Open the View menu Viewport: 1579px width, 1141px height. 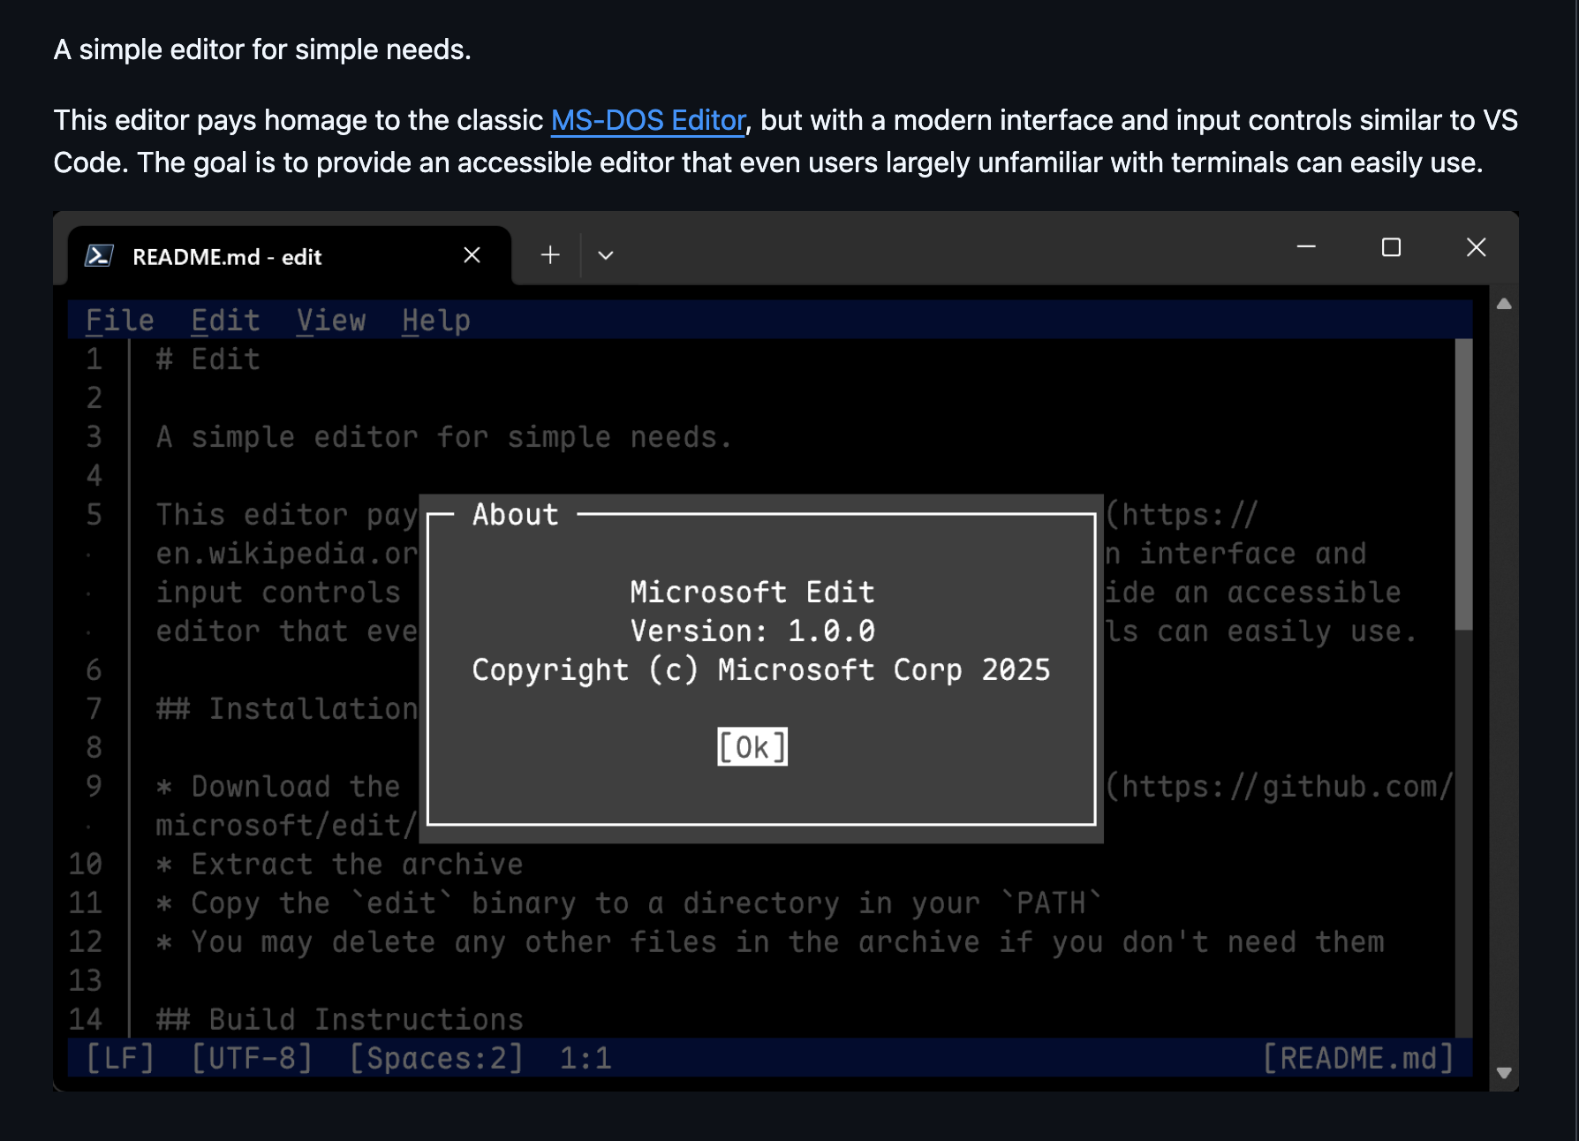331,320
